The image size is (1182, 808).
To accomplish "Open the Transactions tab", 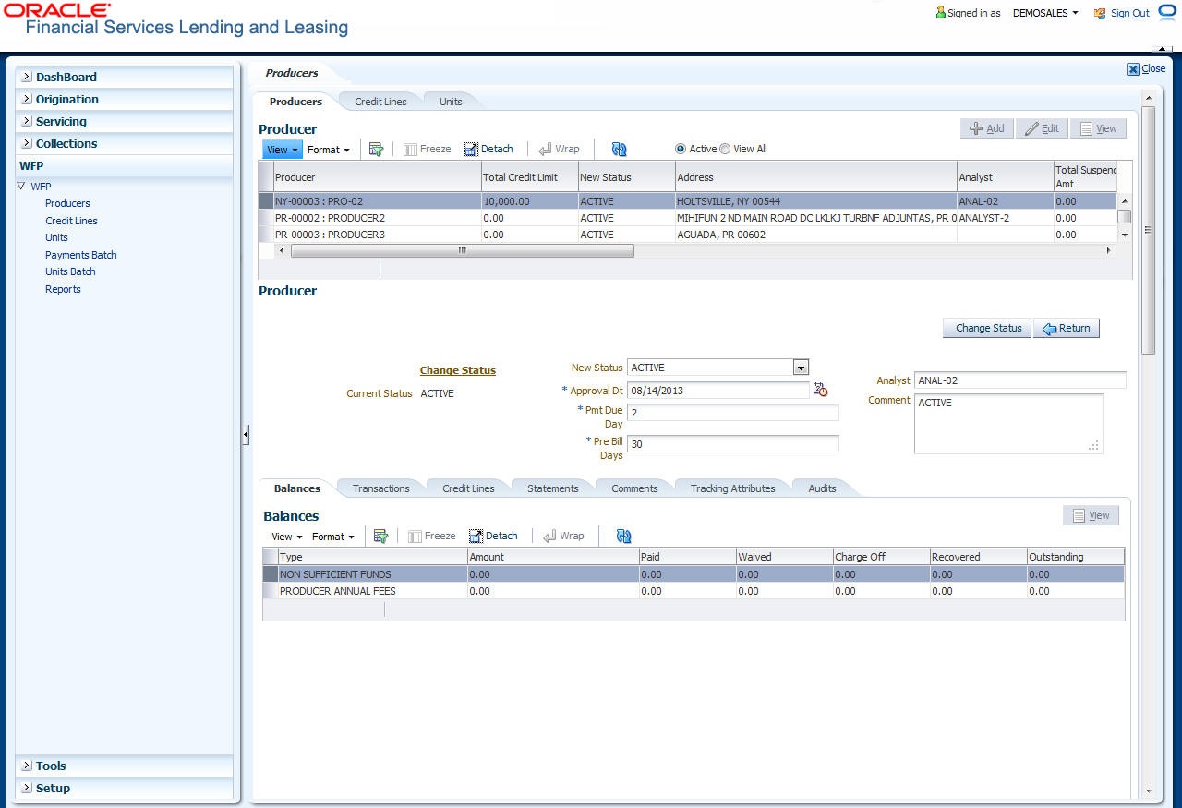I will [x=380, y=488].
